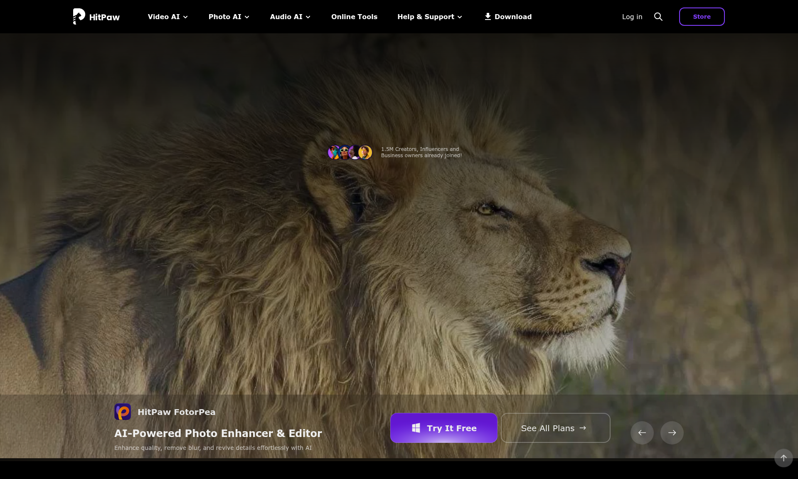Screen dimensions: 798x479
Task: Click the HitPaw FotorPea app icon
Action: [x=123, y=412]
